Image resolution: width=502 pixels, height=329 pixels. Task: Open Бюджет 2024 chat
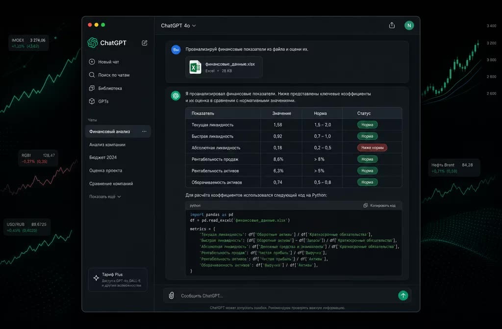coord(103,157)
